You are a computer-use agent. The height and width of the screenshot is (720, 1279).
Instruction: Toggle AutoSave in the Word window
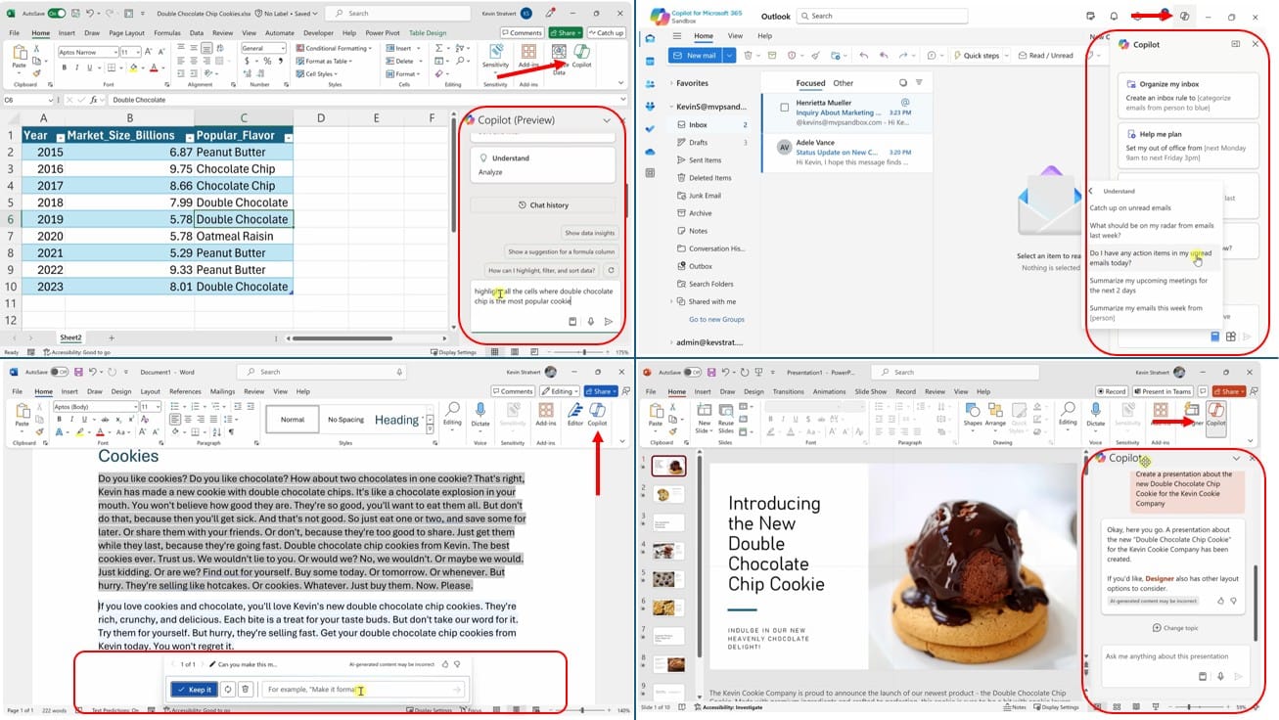click(61, 372)
